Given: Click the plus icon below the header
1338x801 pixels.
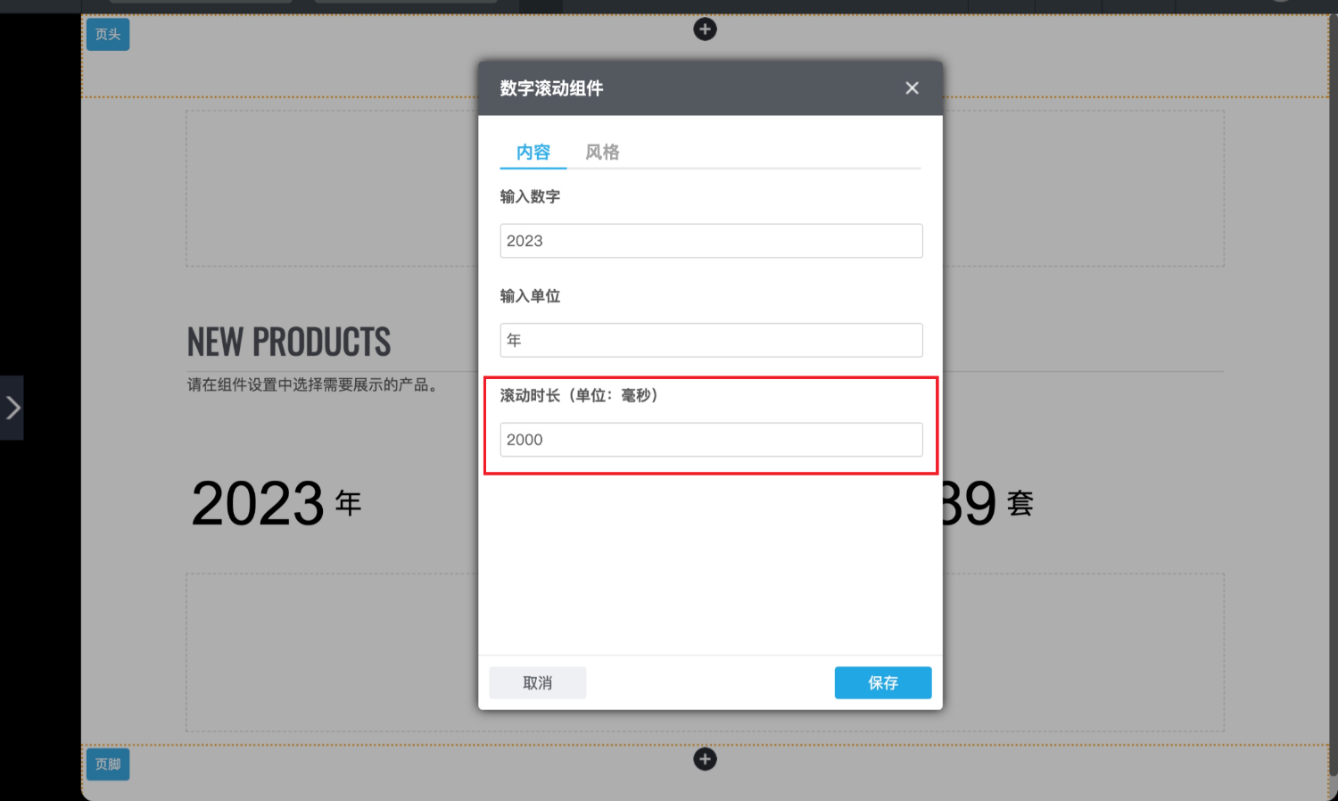Looking at the screenshot, I should coord(705,29).
